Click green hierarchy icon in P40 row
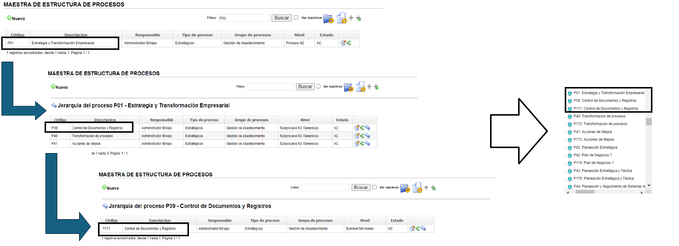The width and height of the screenshot is (679, 246). [362, 136]
